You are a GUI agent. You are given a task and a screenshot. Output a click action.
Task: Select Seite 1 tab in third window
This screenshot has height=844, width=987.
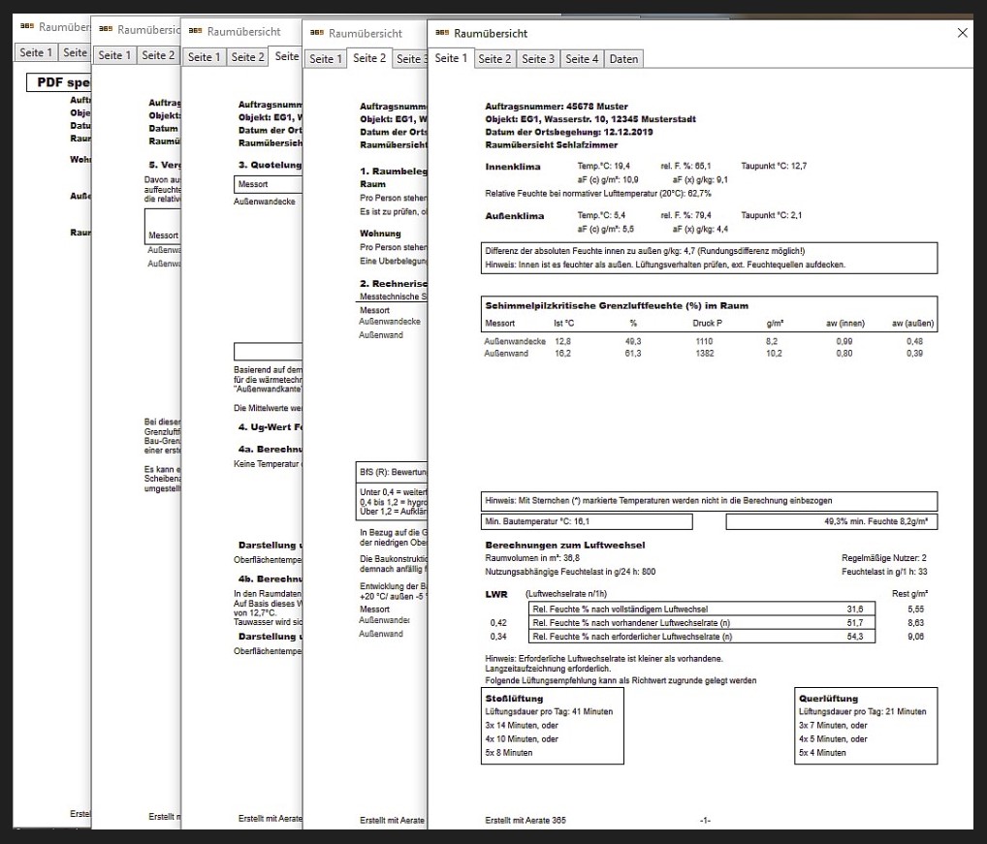[x=204, y=56]
